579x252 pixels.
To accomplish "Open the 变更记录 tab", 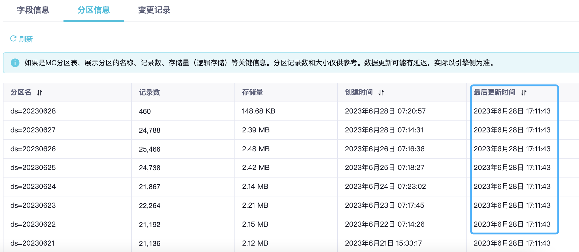I will tap(154, 10).
